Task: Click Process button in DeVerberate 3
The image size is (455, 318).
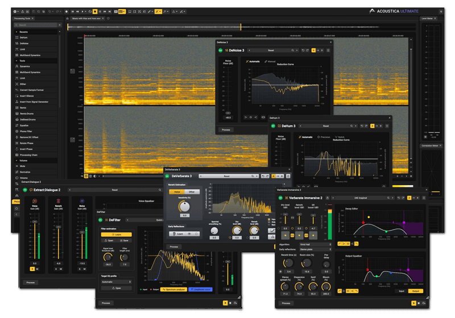Action: pyautogui.click(x=174, y=247)
